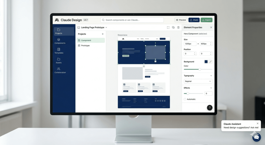Screen dimensions: 265x145
Task: Open the Nopmal typography dropdown
Action: [198, 81]
